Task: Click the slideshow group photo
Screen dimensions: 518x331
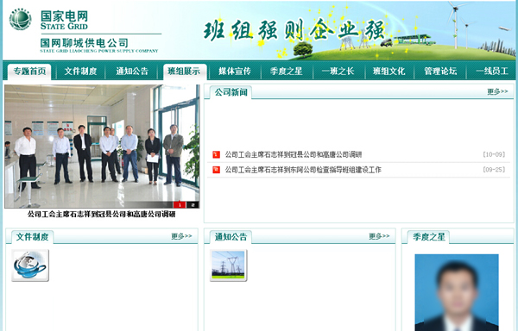Action: [x=102, y=147]
